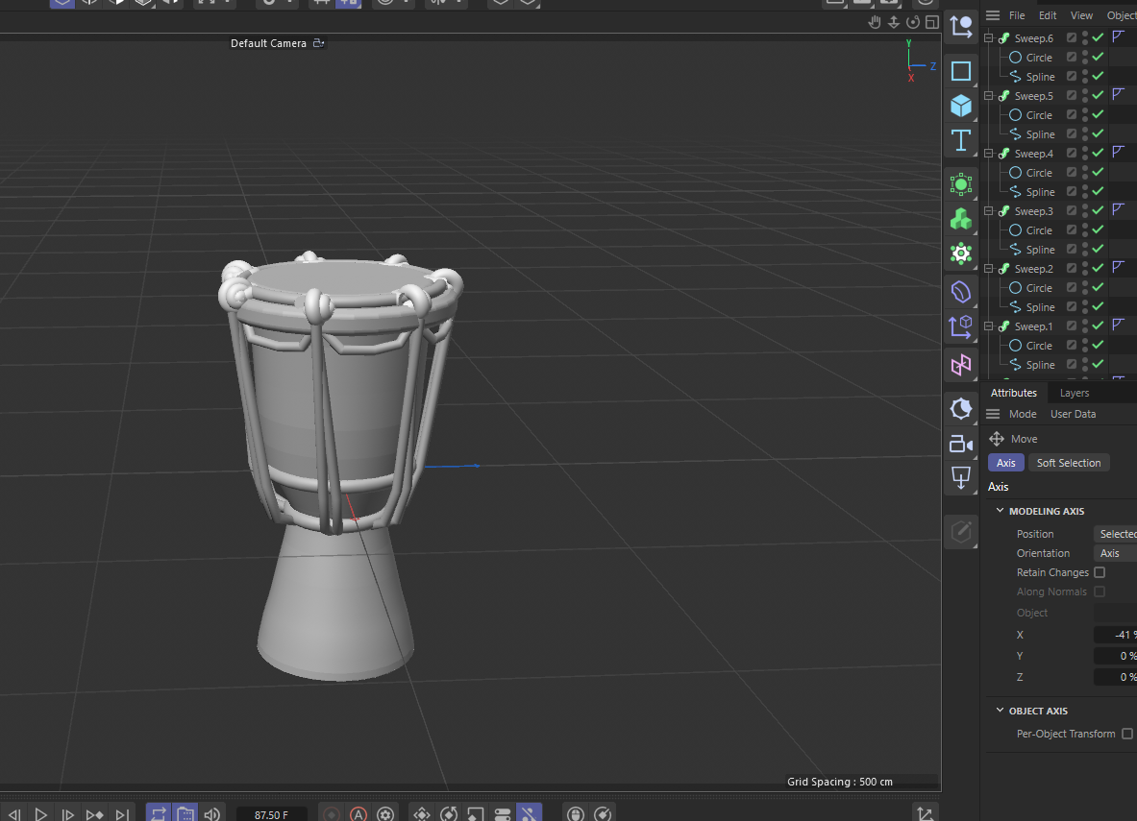Click the Camera icon in the tool palette

coord(960,444)
